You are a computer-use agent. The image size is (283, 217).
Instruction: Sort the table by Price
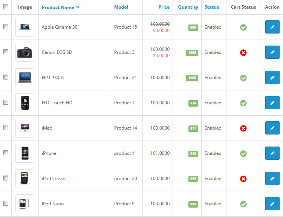point(164,7)
